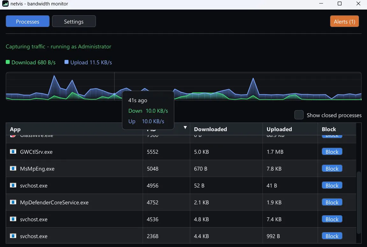Screen dimensions: 367x247
Task: Click the process list vertical scrollbar
Action: 359,202
